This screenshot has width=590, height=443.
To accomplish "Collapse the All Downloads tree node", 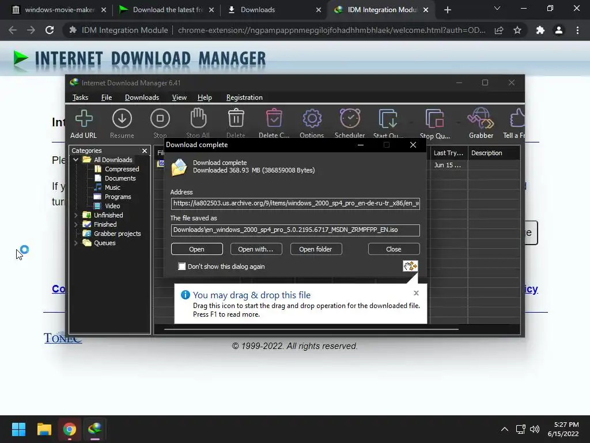I will [x=76, y=160].
